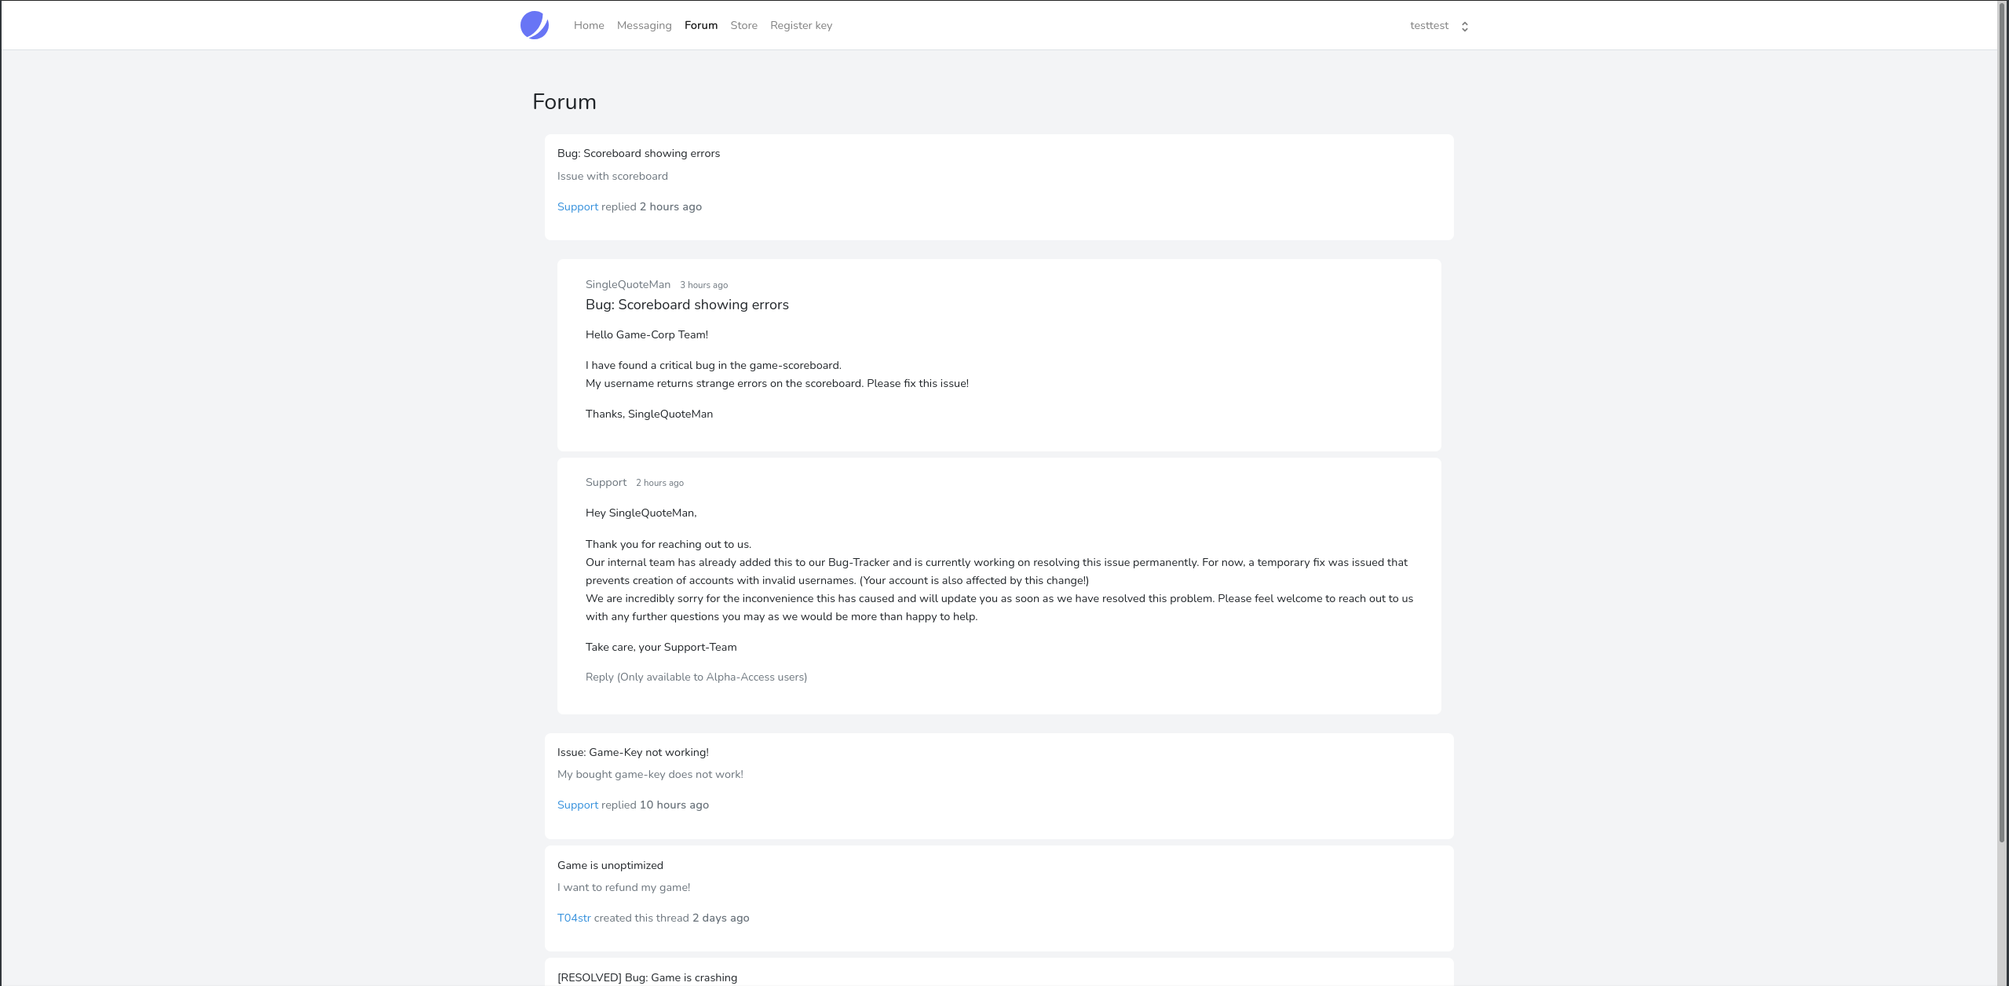Select the Forum nav item
This screenshot has width=2009, height=986.
700,25
